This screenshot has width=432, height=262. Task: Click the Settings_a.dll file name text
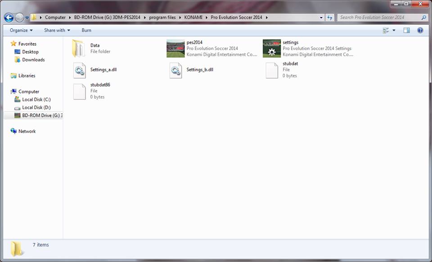pyautogui.click(x=103, y=70)
